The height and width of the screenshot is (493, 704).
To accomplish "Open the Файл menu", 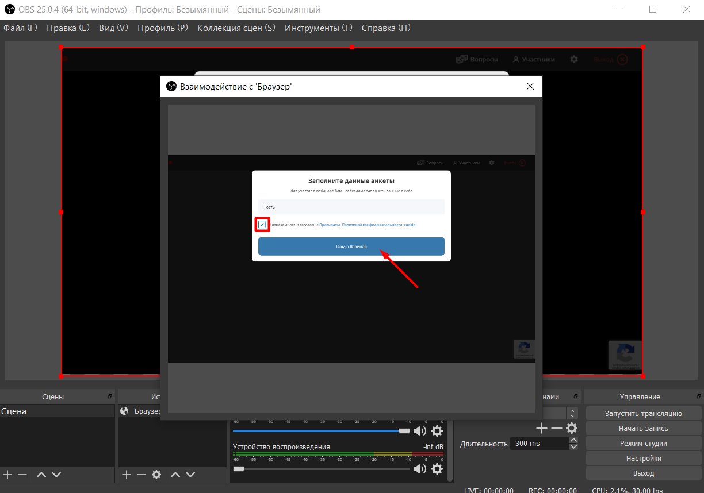I will (x=20, y=28).
